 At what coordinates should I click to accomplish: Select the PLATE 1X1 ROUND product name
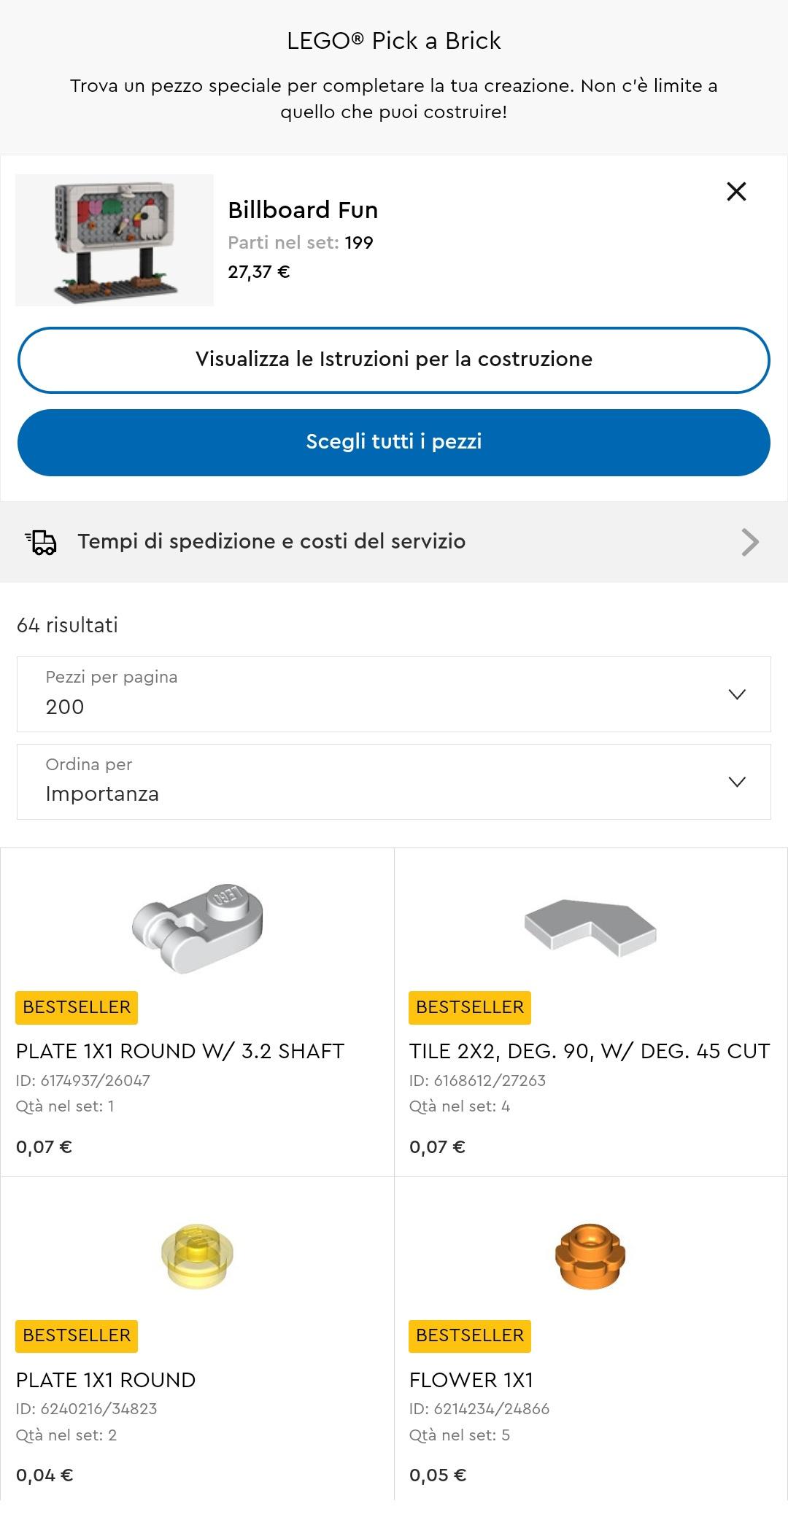106,1380
